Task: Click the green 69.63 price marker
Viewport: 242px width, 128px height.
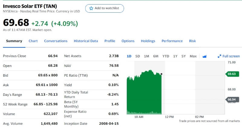Action: point(232,74)
